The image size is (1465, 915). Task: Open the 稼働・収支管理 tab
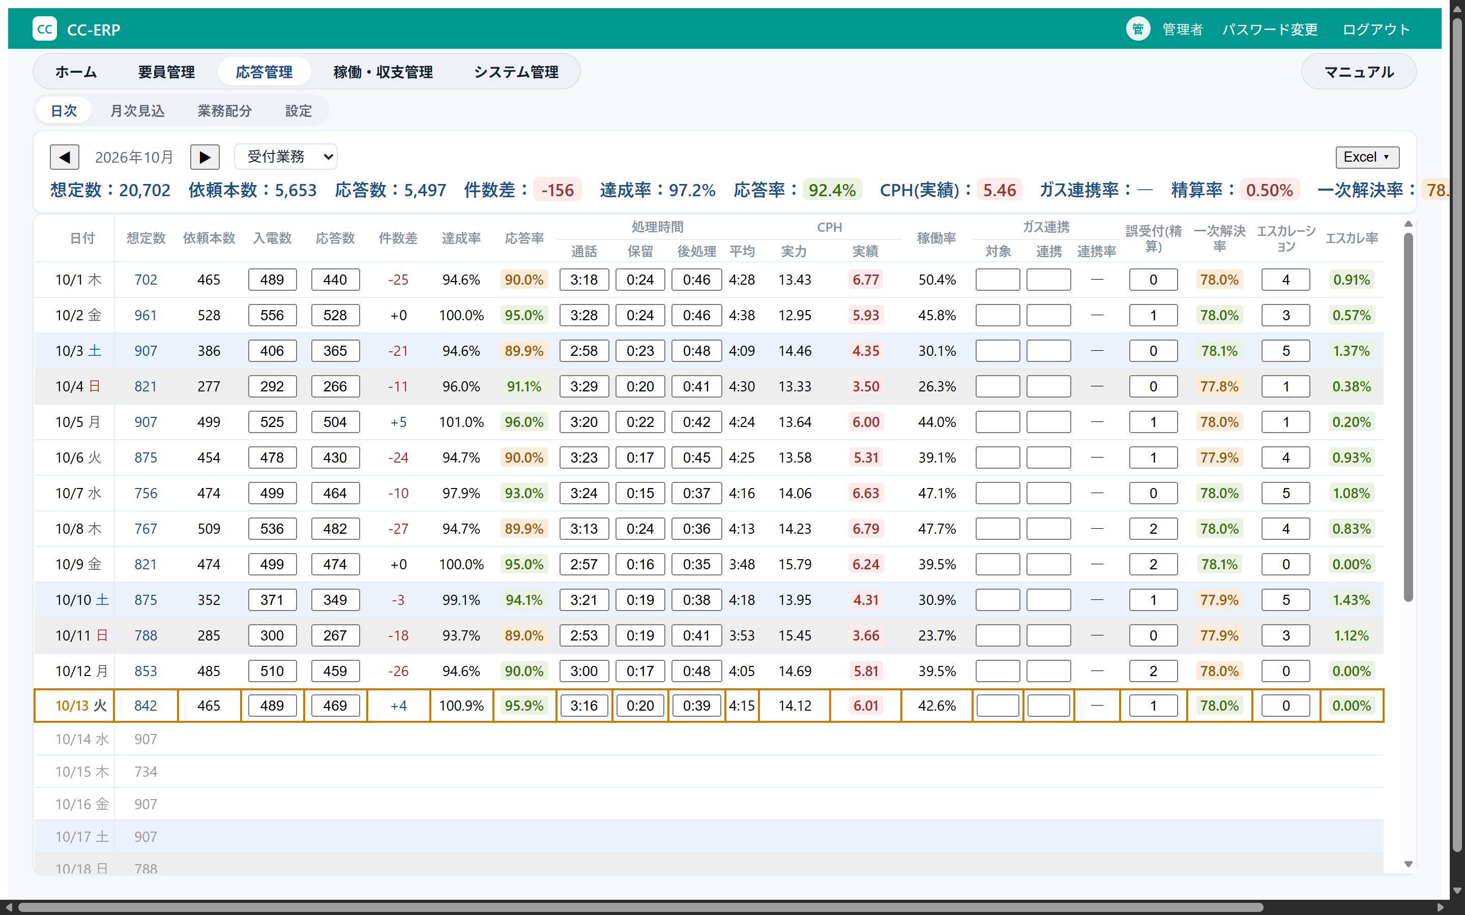[x=383, y=72]
